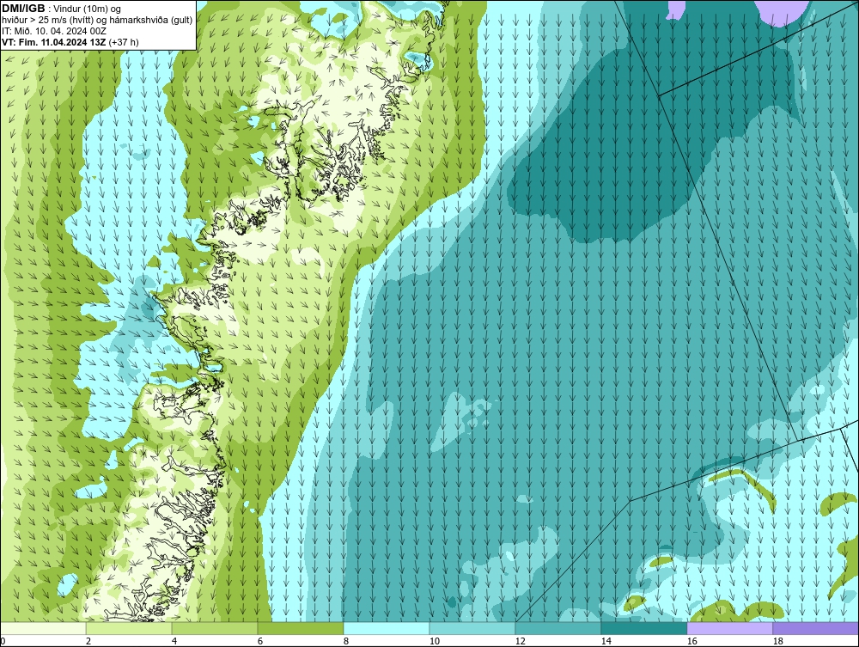Viewport: 859px width, 647px height.
Task: Click the legend value label '10'
Action: click(x=434, y=641)
